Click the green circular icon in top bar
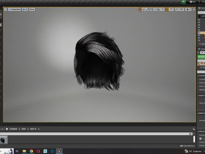The image size is (205, 154). [x=184, y=2]
